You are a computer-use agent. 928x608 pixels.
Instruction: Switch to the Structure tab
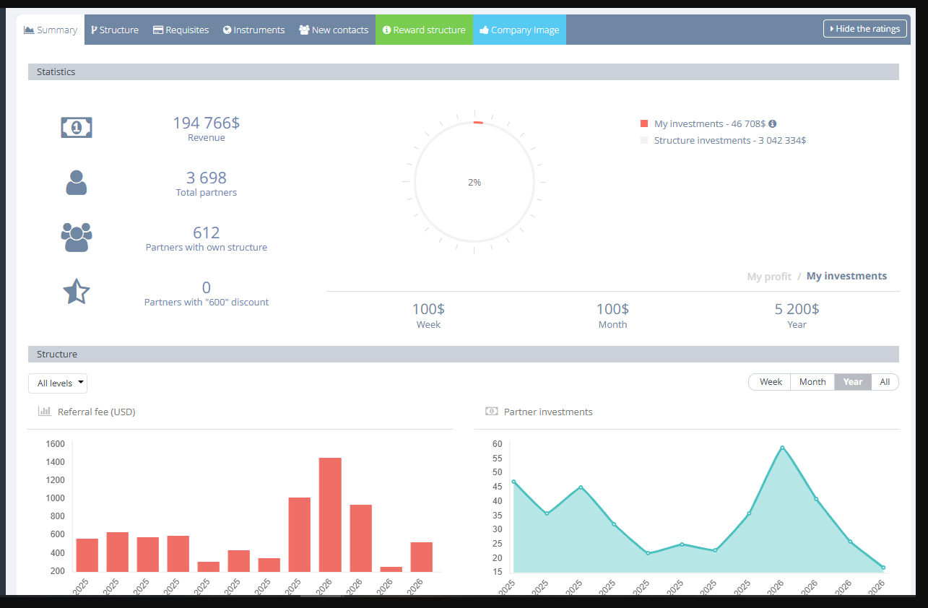(x=115, y=30)
